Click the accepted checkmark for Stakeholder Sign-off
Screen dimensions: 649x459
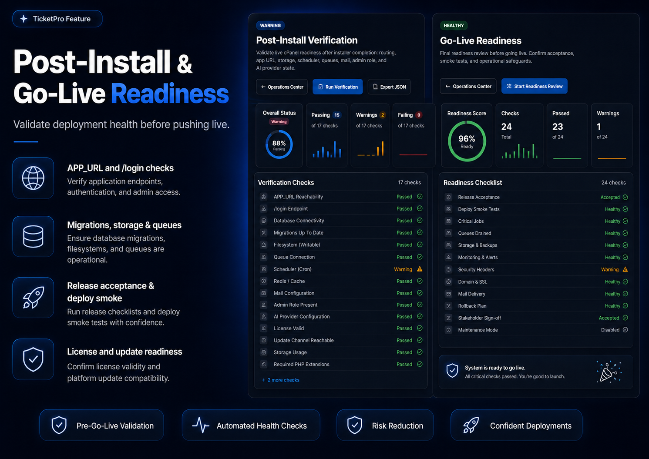pyautogui.click(x=625, y=318)
